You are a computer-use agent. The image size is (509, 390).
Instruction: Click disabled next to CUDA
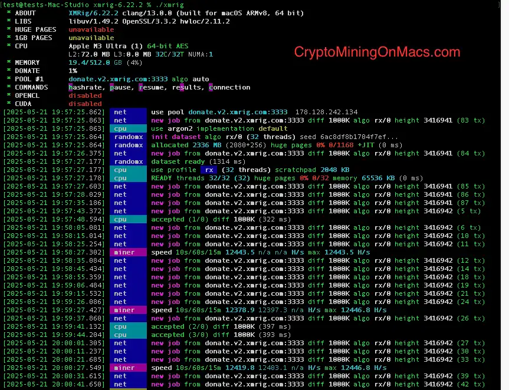pyautogui.click(x=85, y=104)
